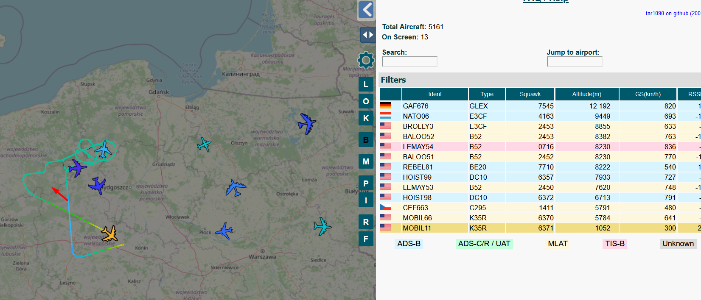Click the flag icon in the NATO06 row
This screenshot has width=701, height=300.
385,116
